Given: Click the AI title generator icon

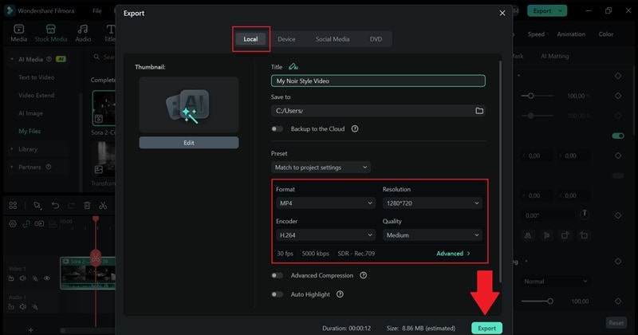Looking at the screenshot, I should pos(293,67).
